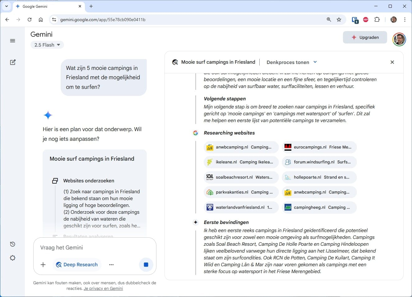Click the panel title Mooie surf campings in Friesland
This screenshot has height=297, width=412.
coord(218,62)
